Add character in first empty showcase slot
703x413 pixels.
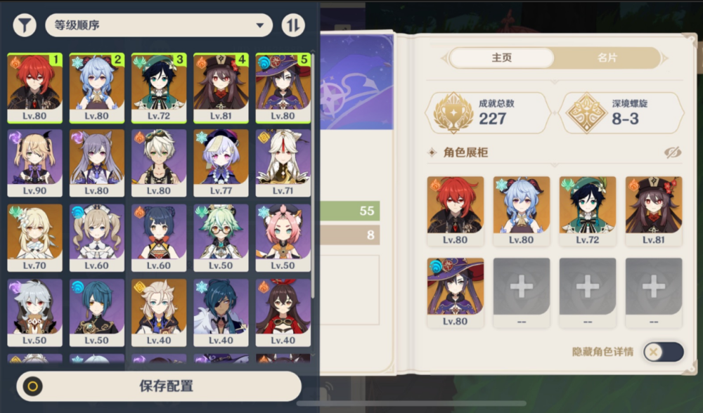pos(522,292)
